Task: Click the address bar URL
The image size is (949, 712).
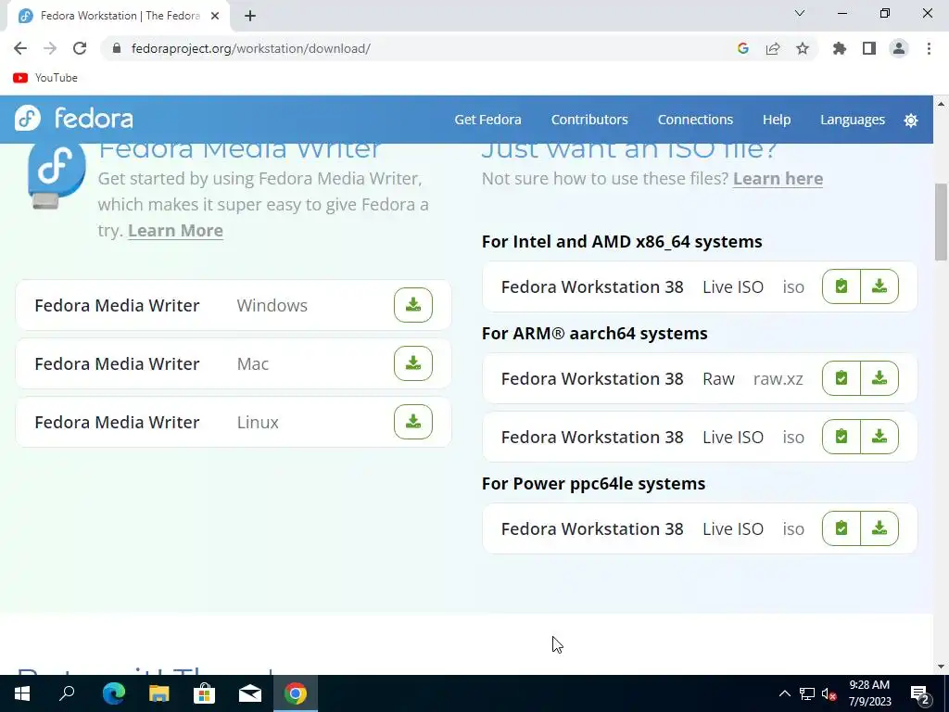Action: click(250, 48)
